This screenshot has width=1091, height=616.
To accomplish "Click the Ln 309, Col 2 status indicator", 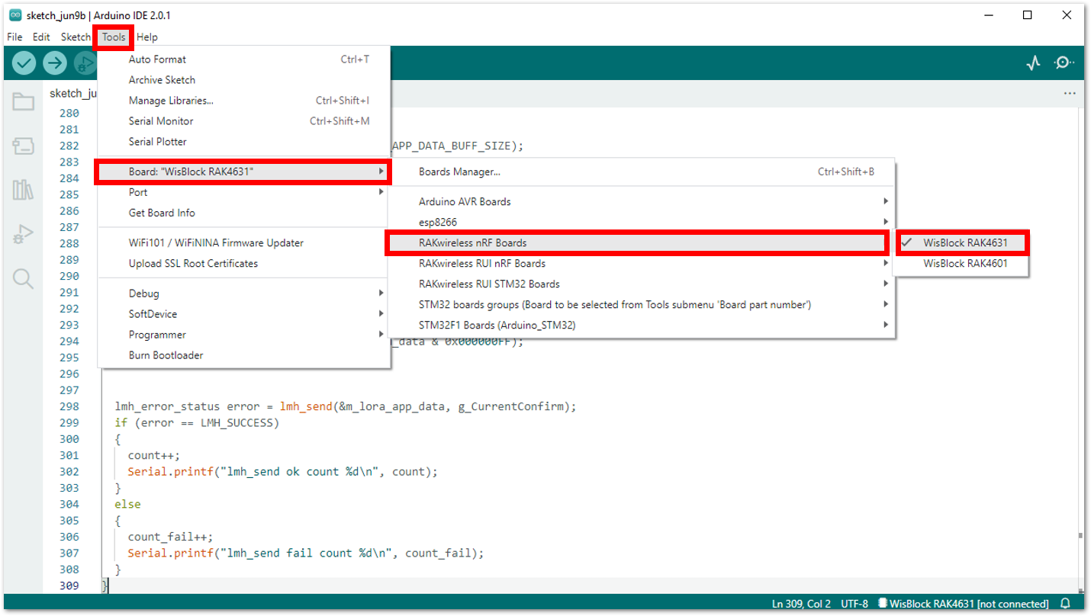I will click(x=801, y=604).
